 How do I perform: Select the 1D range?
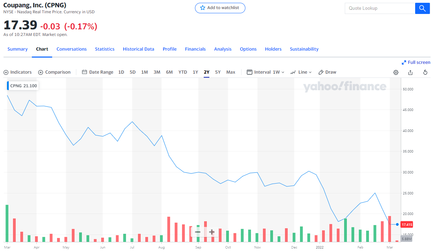point(121,72)
